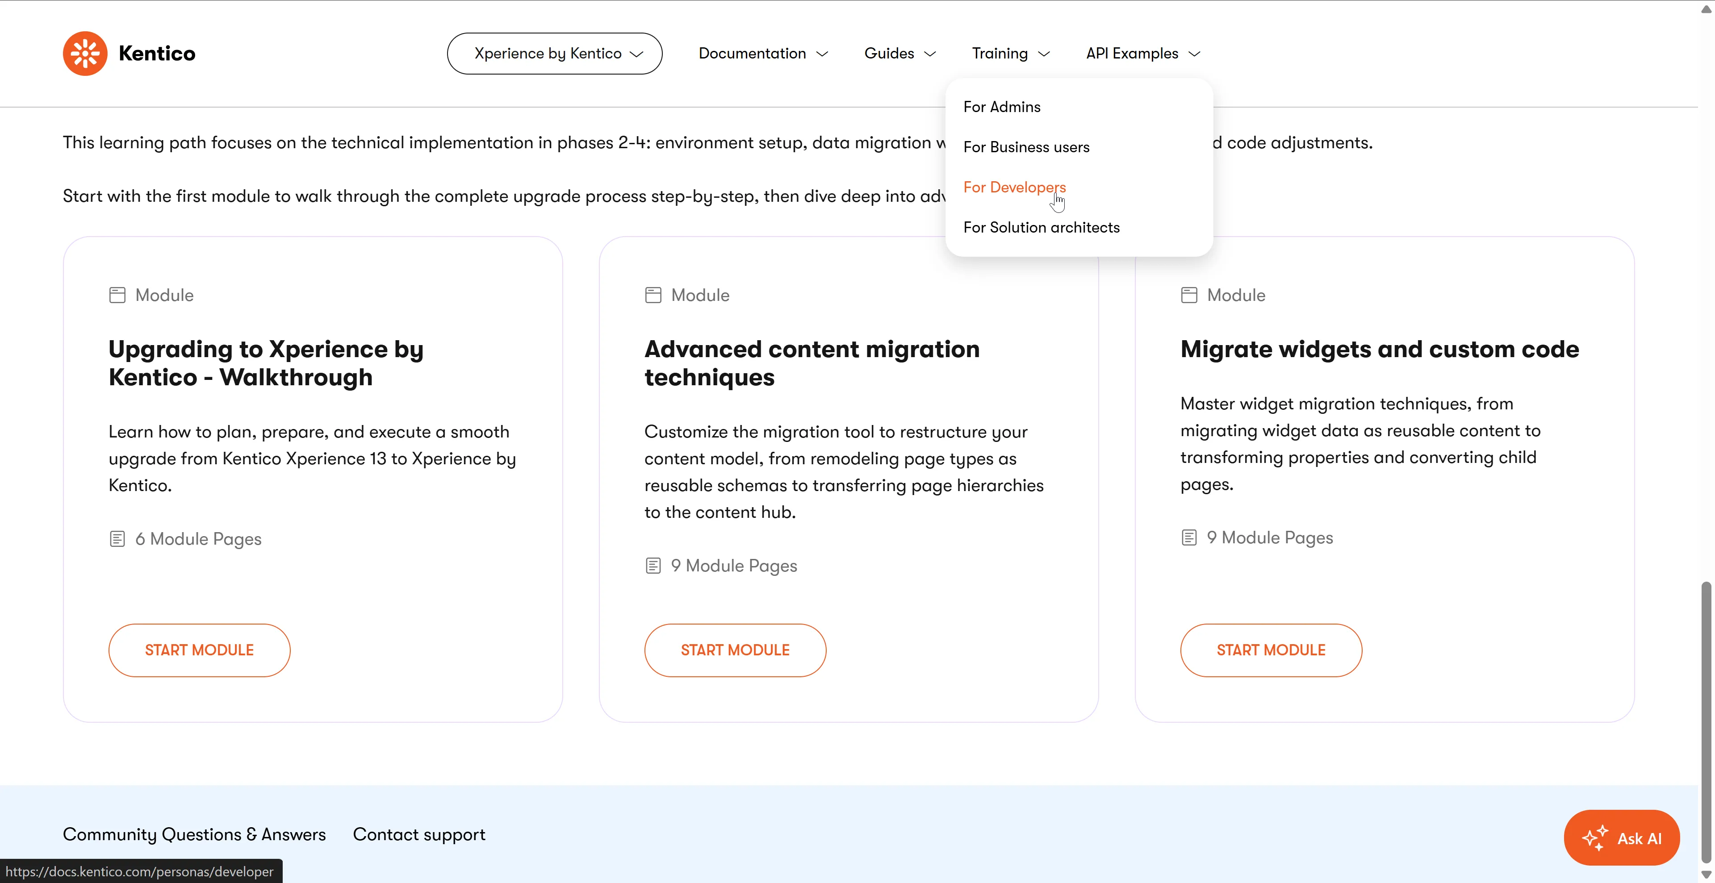Expand the API Examples menu

click(1142, 53)
